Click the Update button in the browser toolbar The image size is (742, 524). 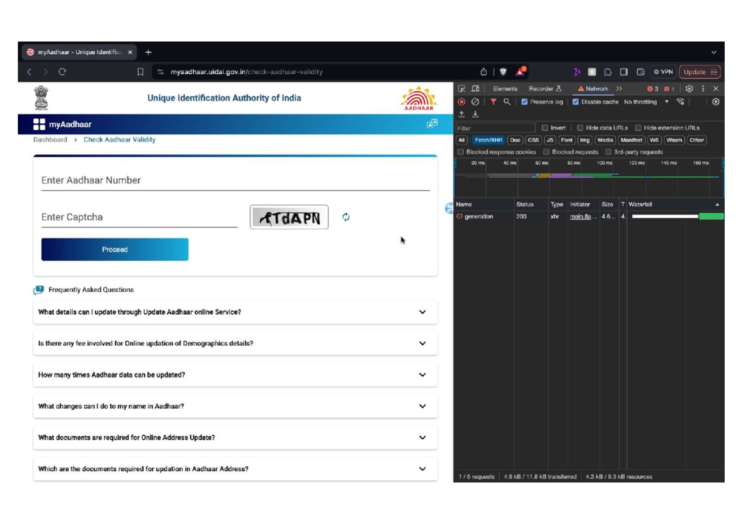(700, 72)
